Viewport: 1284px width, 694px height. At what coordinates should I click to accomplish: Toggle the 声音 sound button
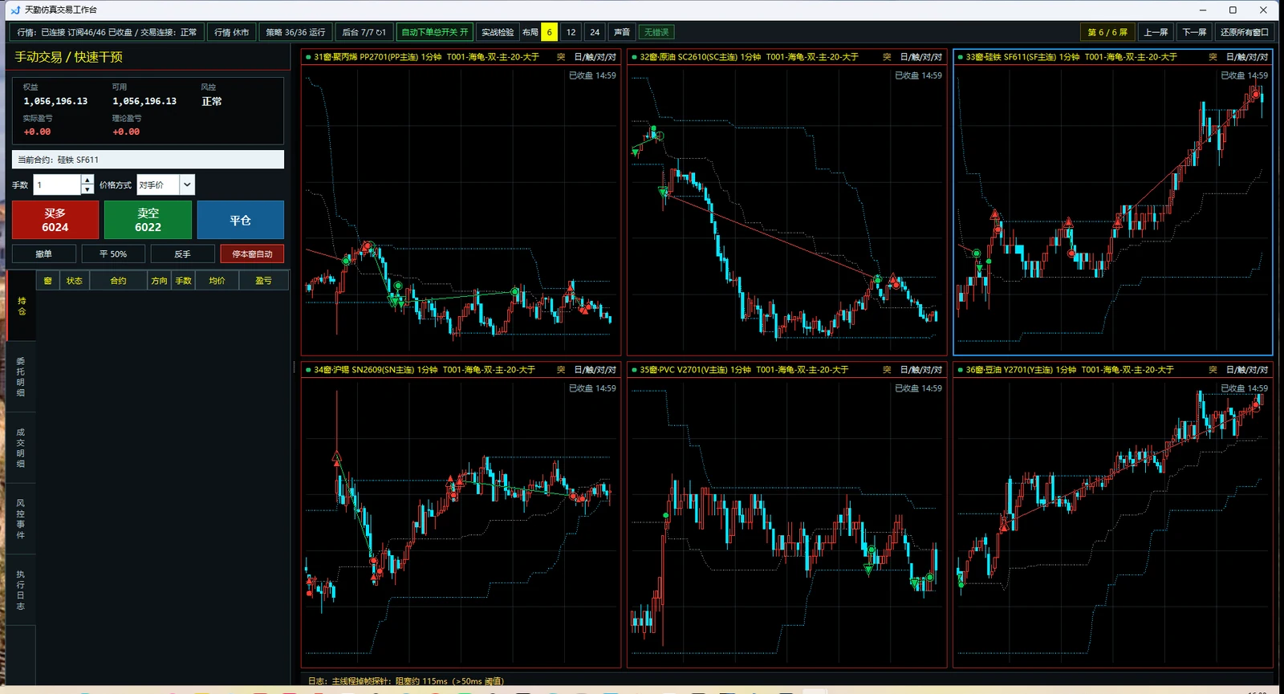click(x=622, y=32)
